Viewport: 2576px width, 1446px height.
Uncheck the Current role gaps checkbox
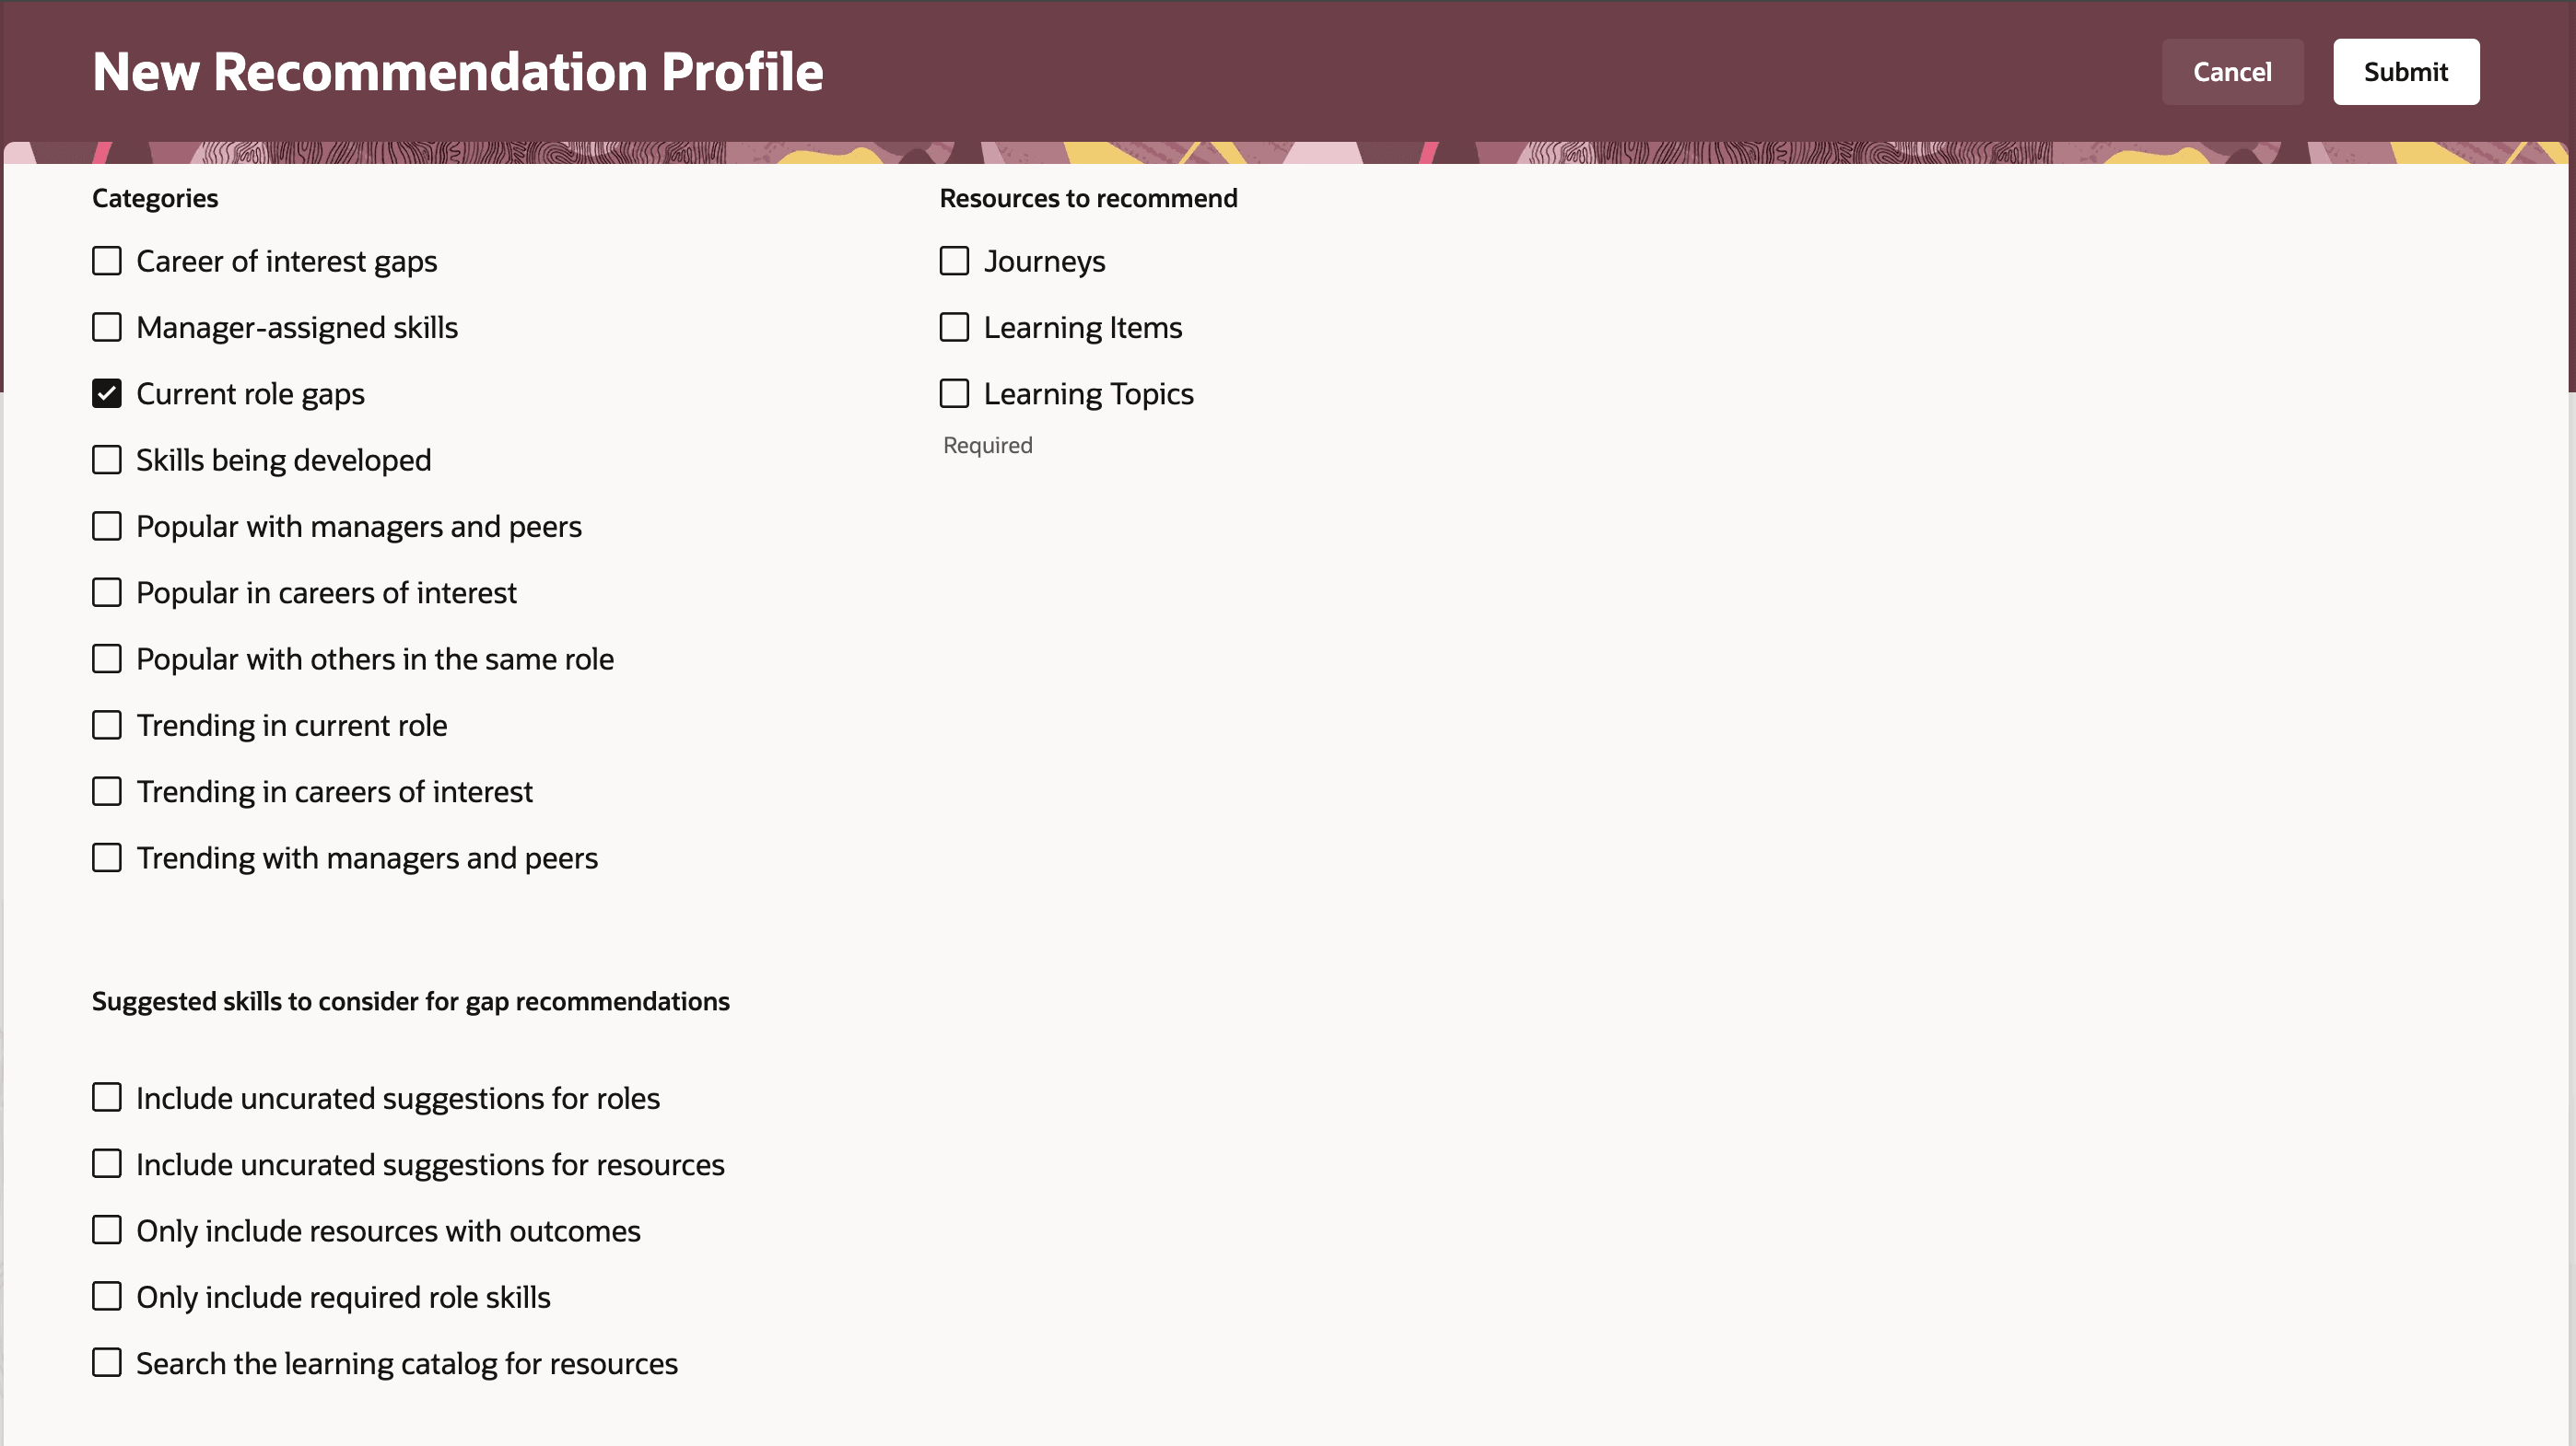click(x=107, y=394)
